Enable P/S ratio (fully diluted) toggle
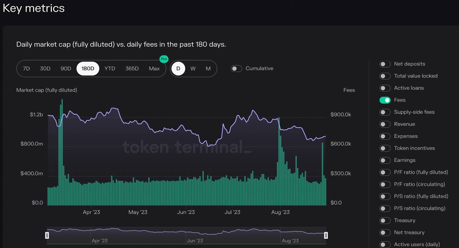The image size is (459, 248). [x=385, y=197]
